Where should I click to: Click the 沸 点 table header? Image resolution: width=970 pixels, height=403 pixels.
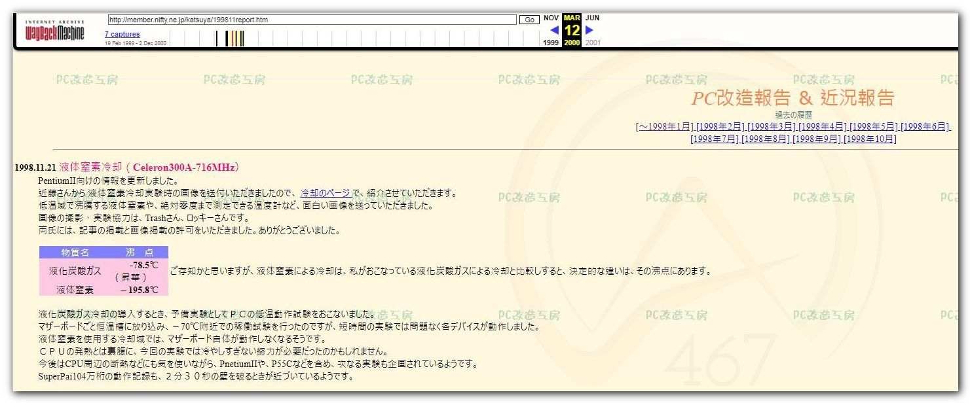pos(140,252)
